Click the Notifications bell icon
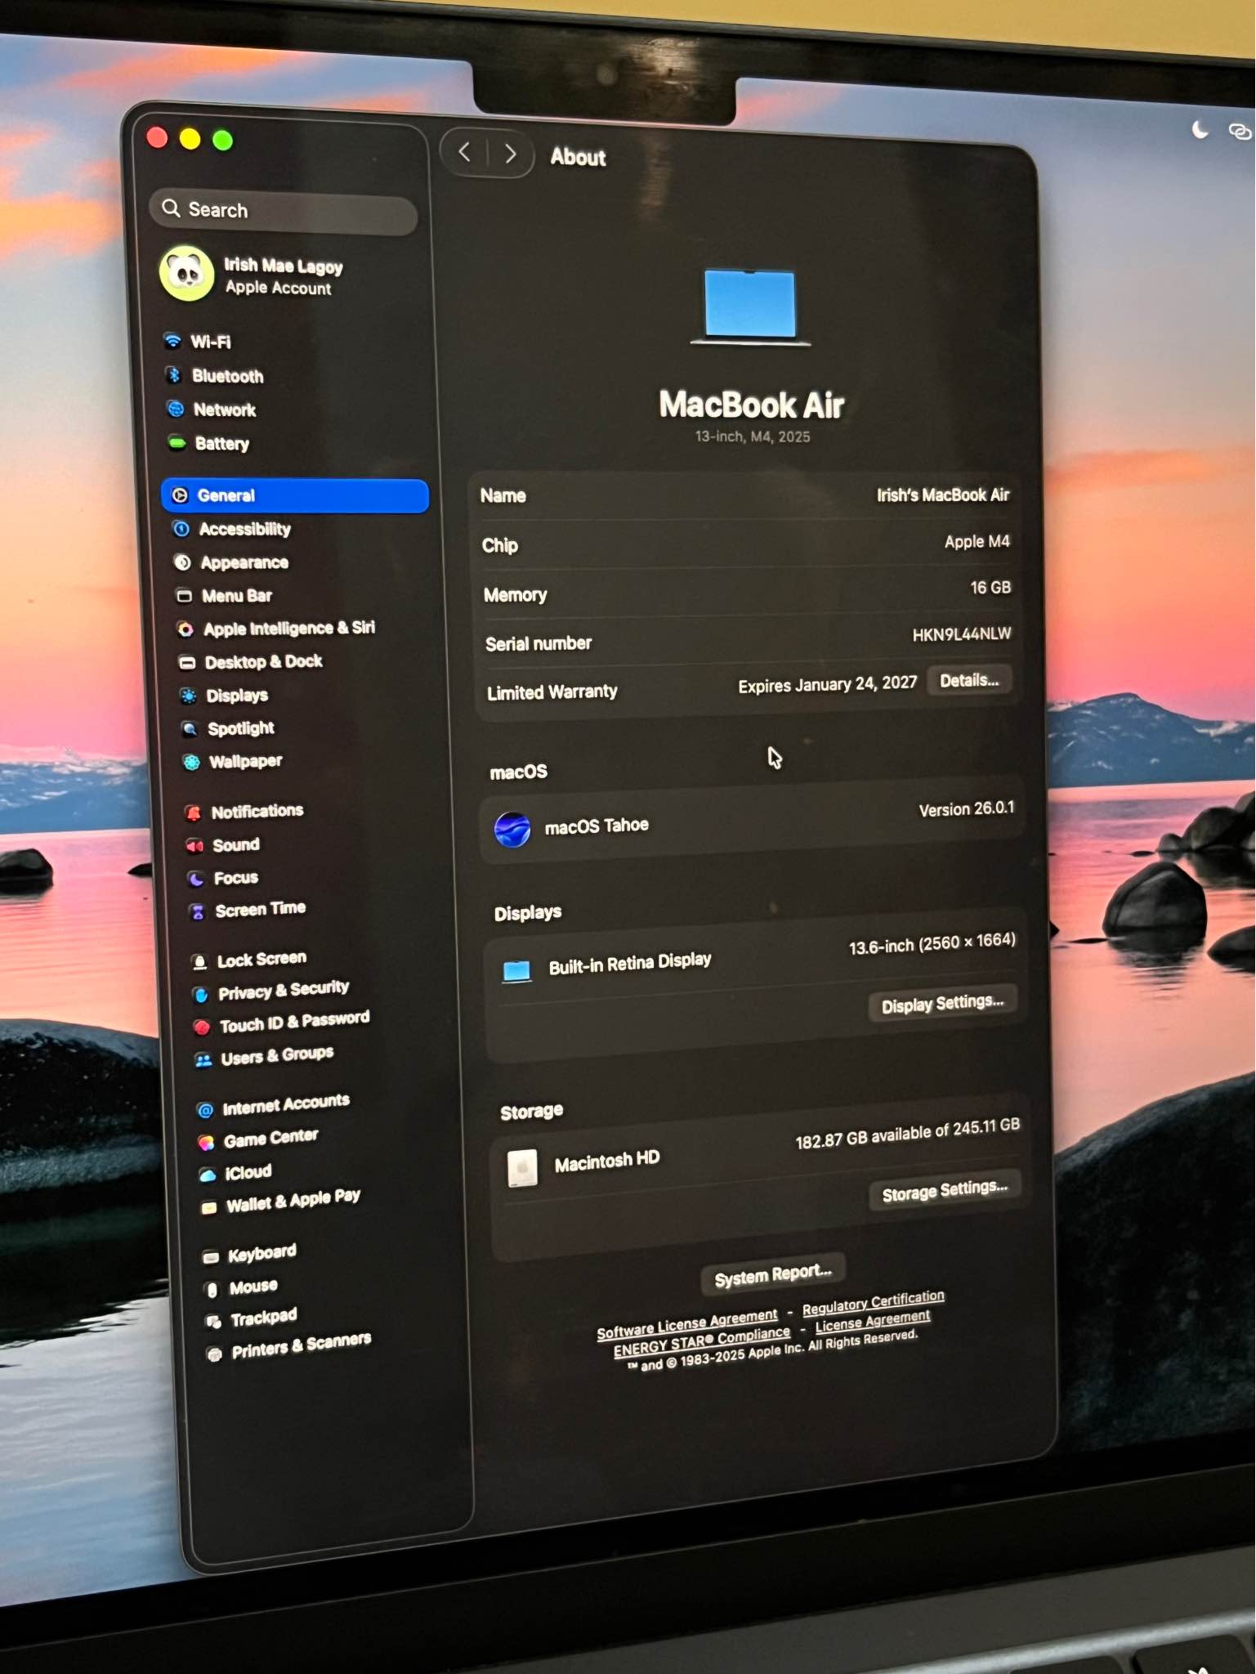1256x1674 pixels. point(194,812)
